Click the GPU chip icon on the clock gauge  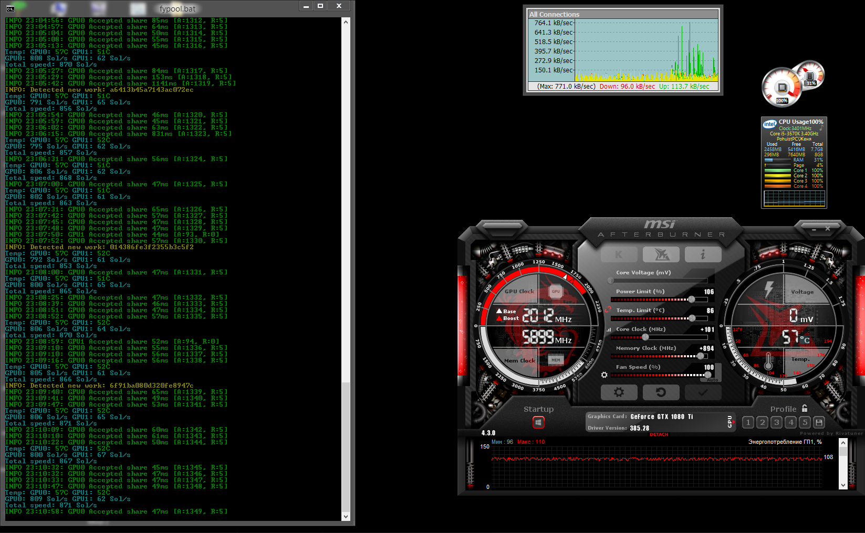coord(556,291)
